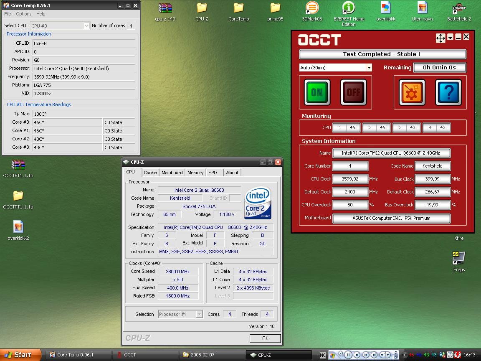Stop the OCCT test with the OFF button

tap(353, 92)
